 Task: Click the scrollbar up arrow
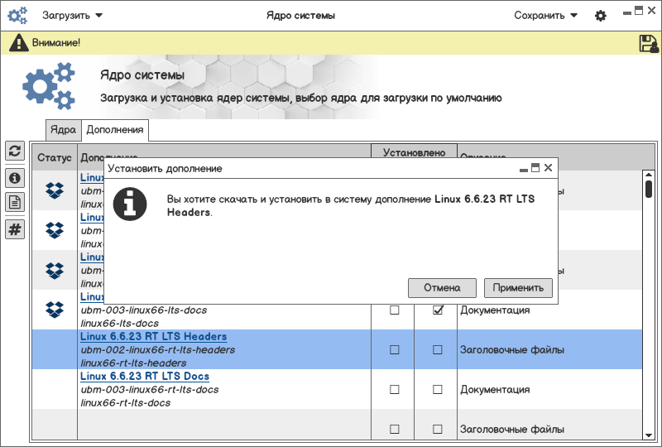[649, 174]
